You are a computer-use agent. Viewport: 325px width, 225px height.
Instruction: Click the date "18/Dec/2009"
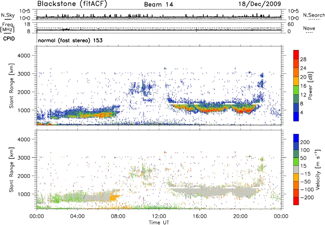click(260, 4)
